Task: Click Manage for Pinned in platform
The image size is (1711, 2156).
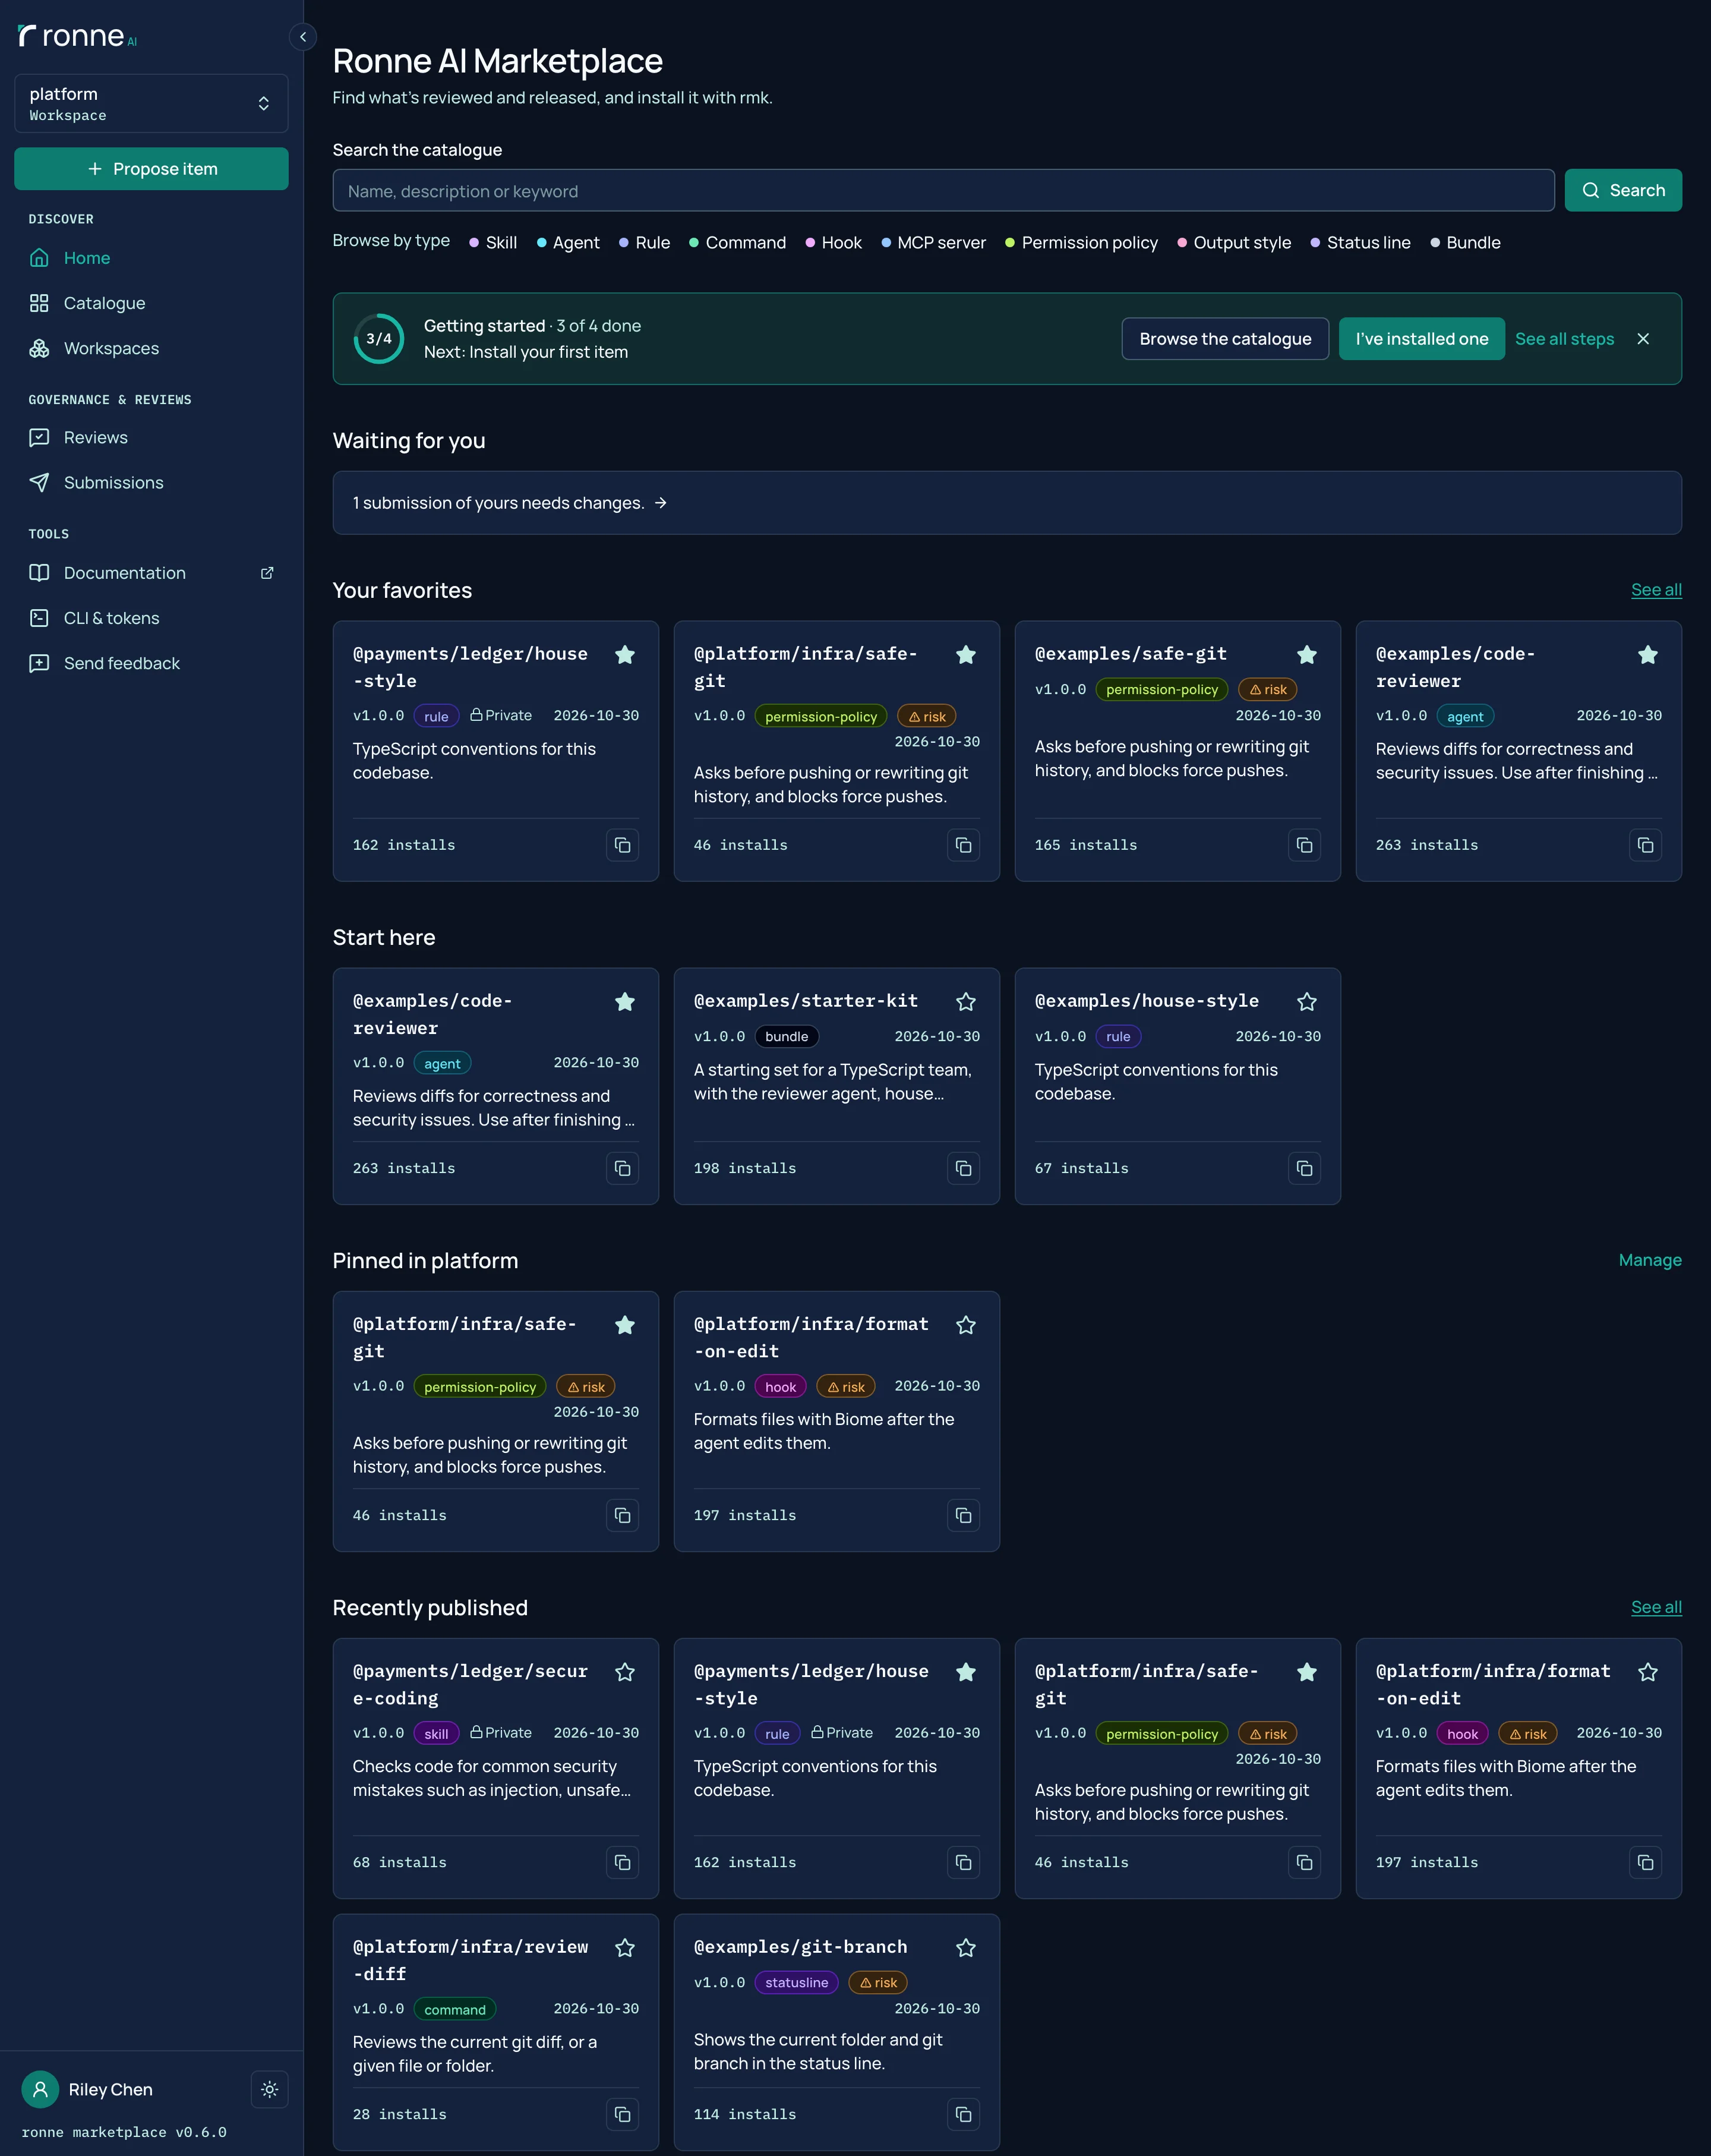Action: pyautogui.click(x=1649, y=1260)
